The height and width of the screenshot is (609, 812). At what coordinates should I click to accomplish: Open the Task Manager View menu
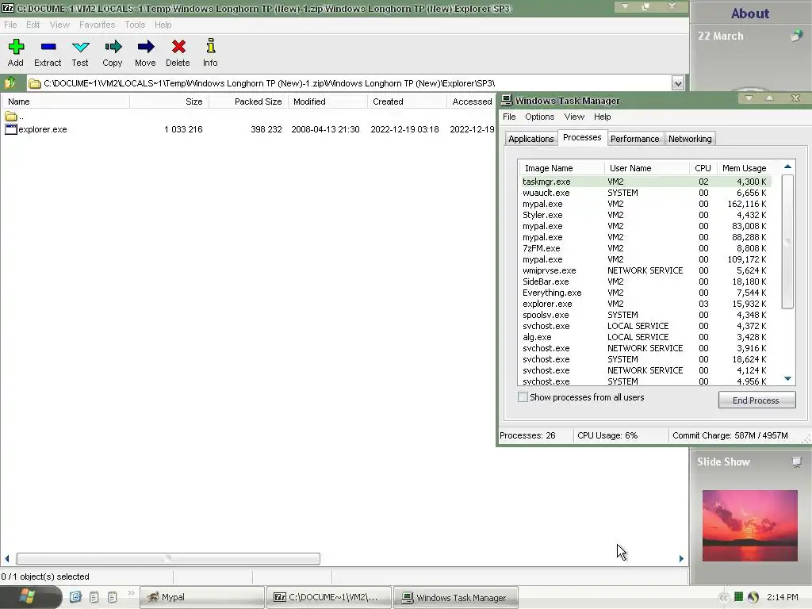[x=574, y=117]
